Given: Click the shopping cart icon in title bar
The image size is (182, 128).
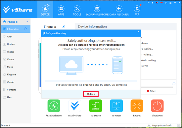Looking at the screenshot, I should point(148,3).
